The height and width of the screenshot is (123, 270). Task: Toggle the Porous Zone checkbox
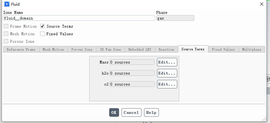6,41
